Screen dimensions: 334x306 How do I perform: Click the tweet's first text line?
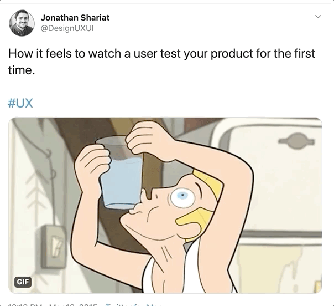pos(161,53)
